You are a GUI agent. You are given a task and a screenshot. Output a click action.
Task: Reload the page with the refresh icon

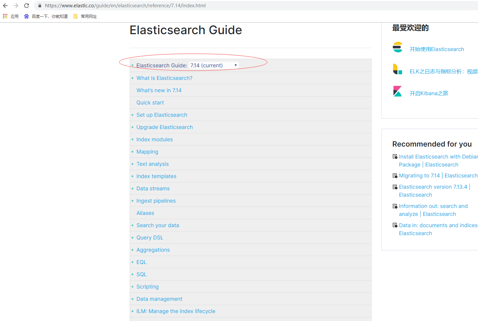tap(27, 6)
